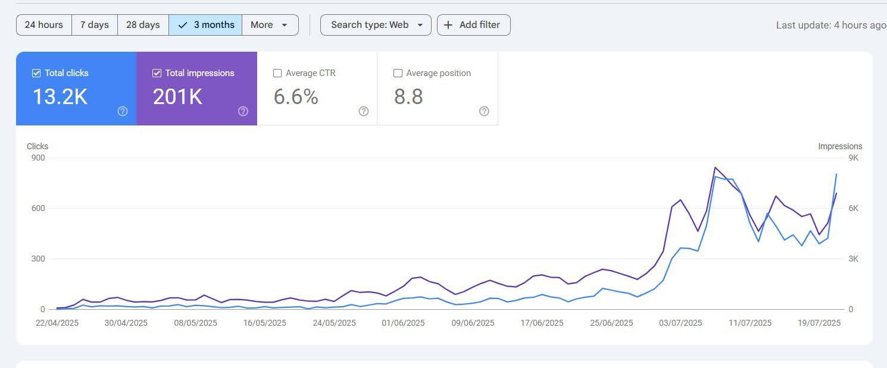Open help icon on Average position card
887x368 pixels.
coord(484,111)
